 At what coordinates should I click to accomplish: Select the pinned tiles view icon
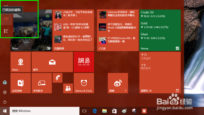click(x=6, y=19)
